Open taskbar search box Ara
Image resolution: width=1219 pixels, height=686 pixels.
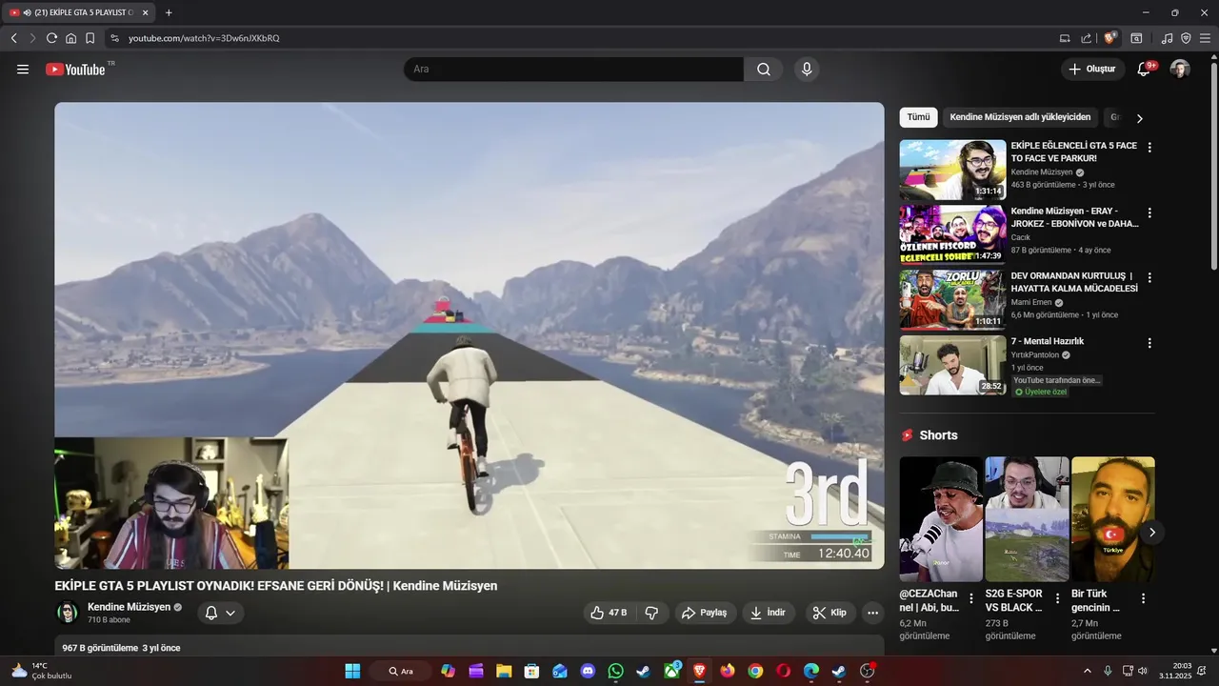(400, 671)
